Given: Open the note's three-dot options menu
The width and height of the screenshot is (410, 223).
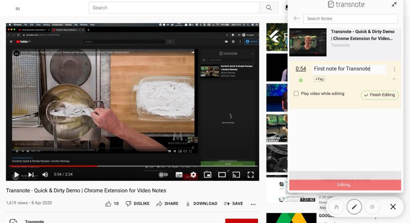Looking at the screenshot, I should coord(394,69).
